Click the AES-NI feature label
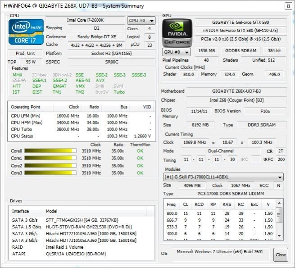 point(83,80)
